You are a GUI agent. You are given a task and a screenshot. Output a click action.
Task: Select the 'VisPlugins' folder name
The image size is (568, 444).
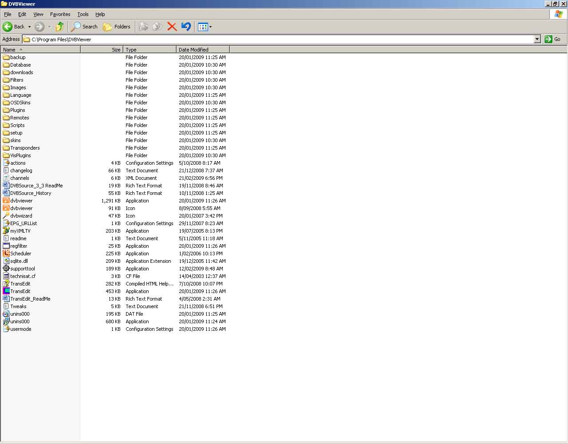pos(20,155)
